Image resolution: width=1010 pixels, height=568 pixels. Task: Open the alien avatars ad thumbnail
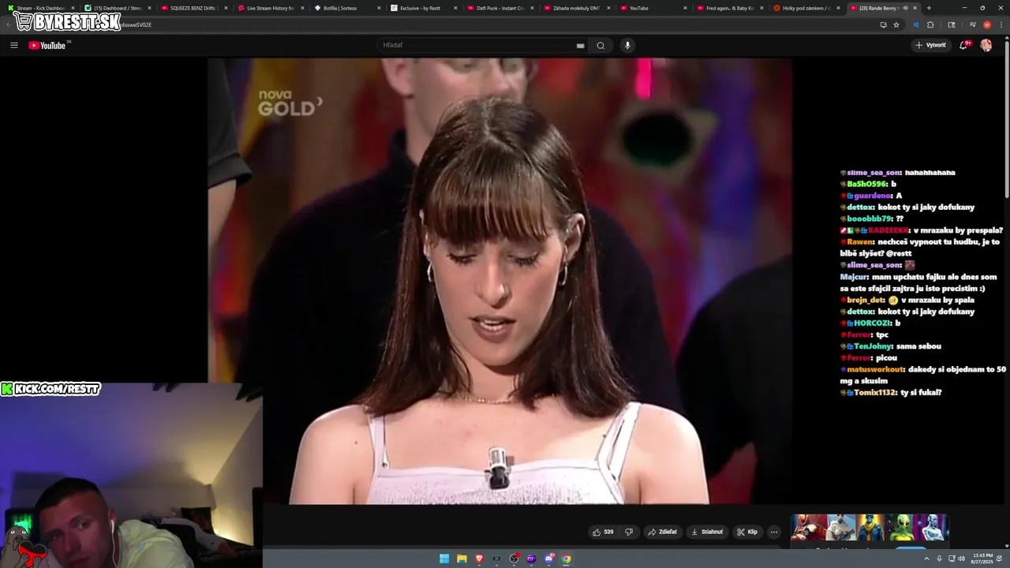870,528
